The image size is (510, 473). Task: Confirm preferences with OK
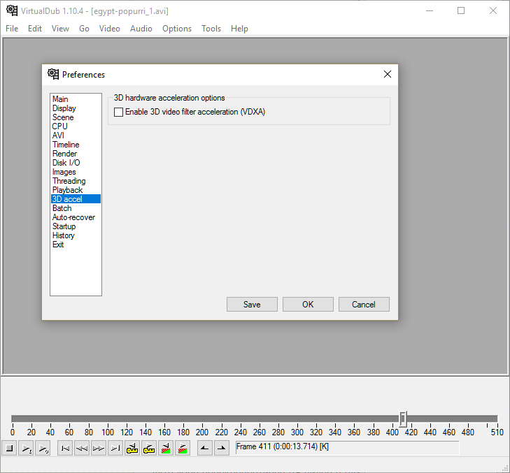point(308,305)
